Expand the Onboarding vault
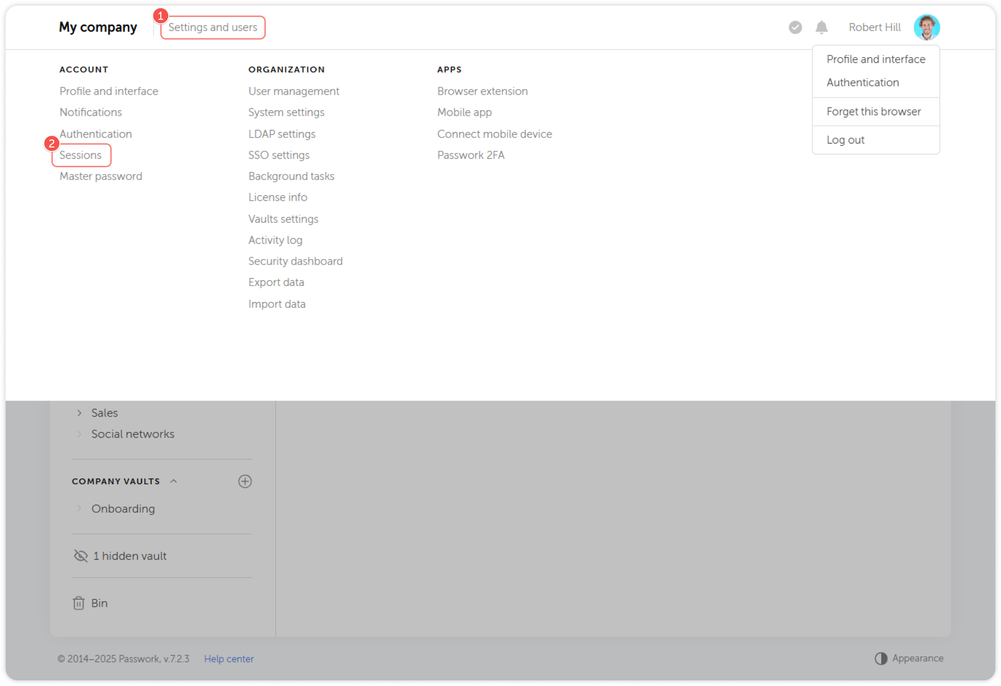Image resolution: width=1001 pixels, height=686 pixels. pos(79,508)
